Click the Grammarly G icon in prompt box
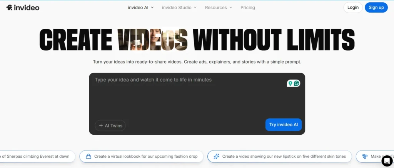The image size is (394, 168). click(x=297, y=83)
